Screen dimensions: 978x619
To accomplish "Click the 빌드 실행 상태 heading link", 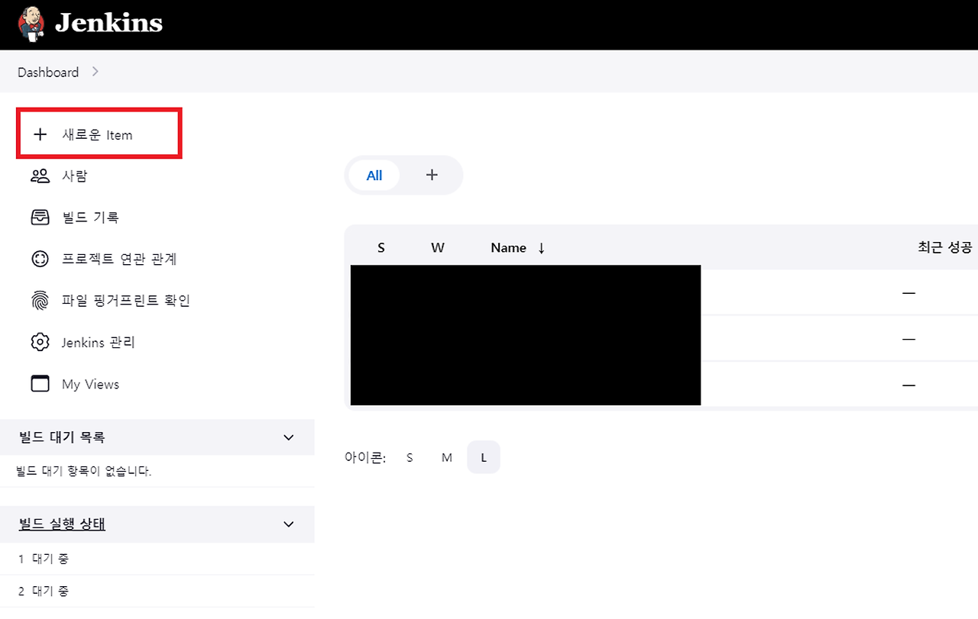I will pos(61,524).
